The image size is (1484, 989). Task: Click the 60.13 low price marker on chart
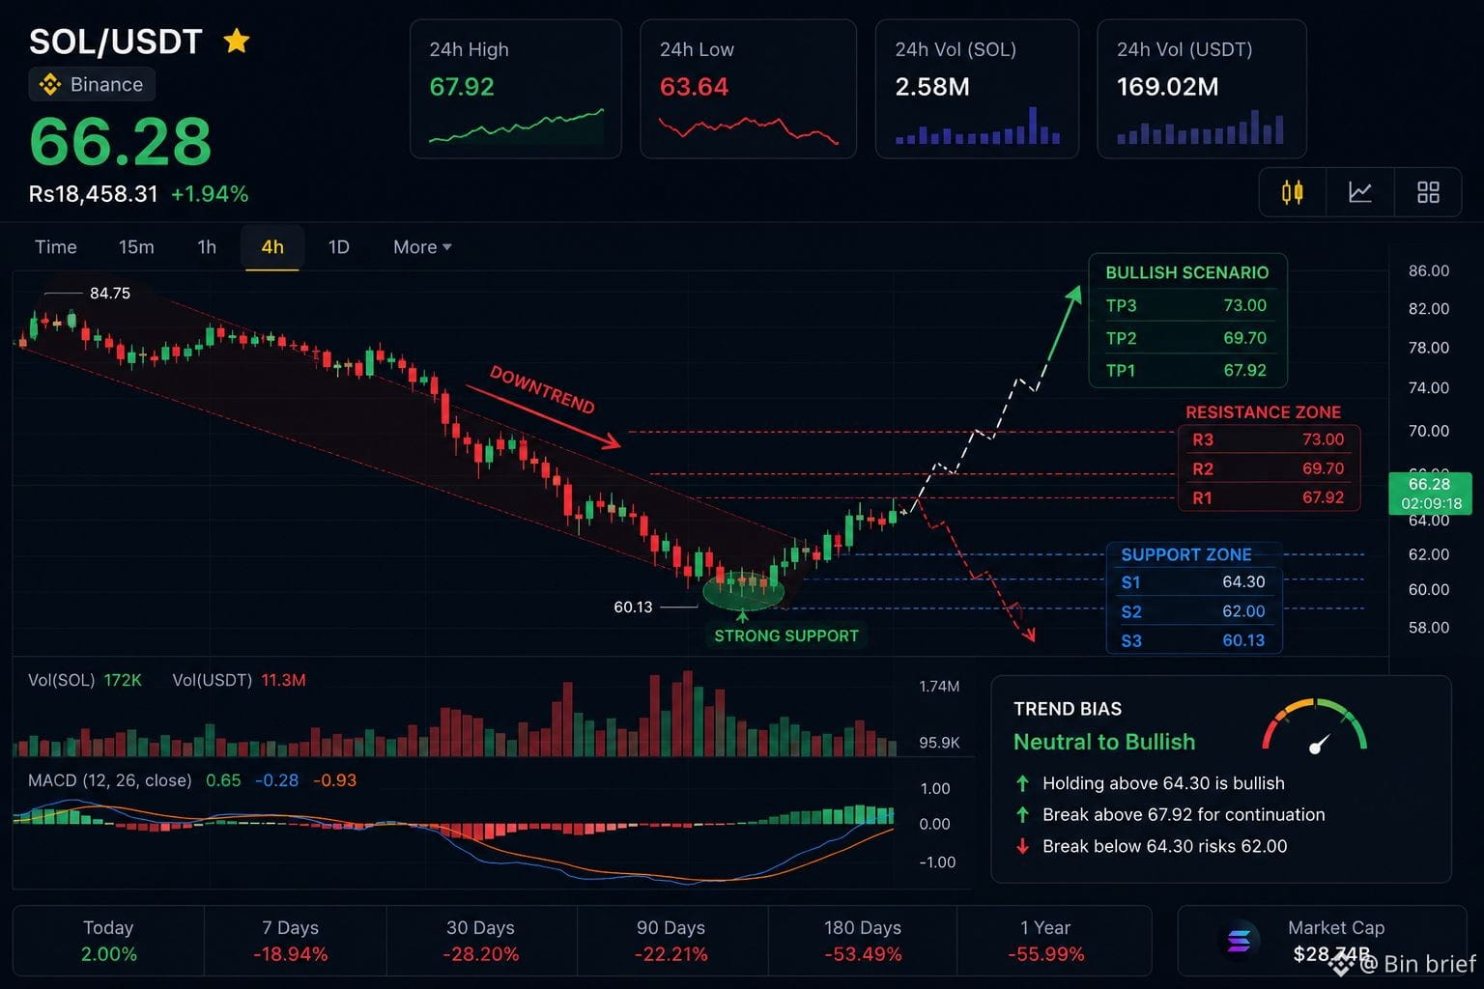tap(633, 607)
